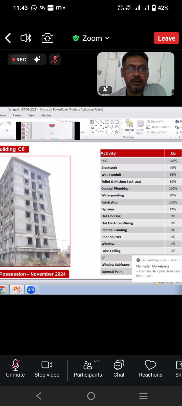The width and height of the screenshot is (182, 406).
Task: Tap the shared PowerPoint slide's building photo
Action: pyautogui.click(x=34, y=211)
